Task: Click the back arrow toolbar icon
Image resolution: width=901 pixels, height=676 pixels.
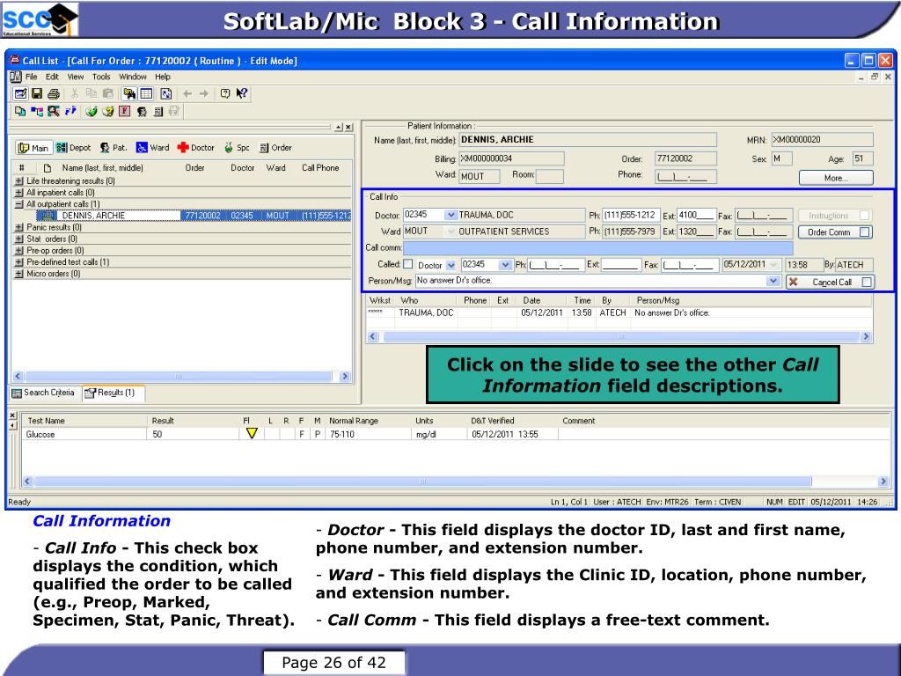Action: [187, 93]
